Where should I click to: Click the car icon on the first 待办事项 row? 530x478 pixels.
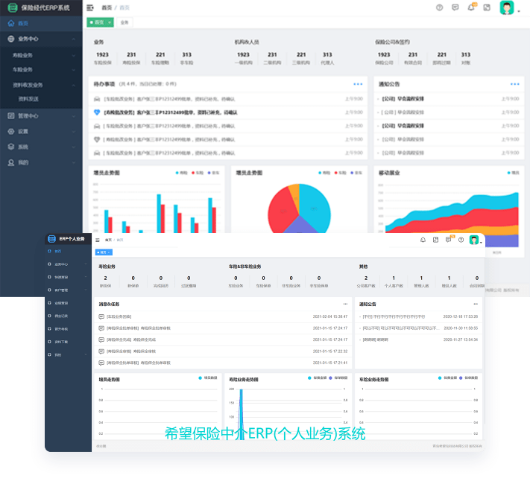[97, 99]
